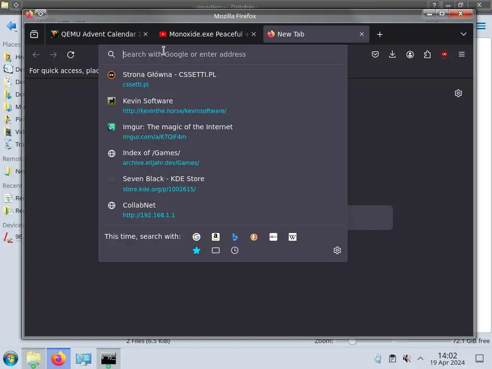Open Strona Główna - CSSETTI.PL suggestion
Viewport: 492px width, 369px height.
click(x=223, y=79)
